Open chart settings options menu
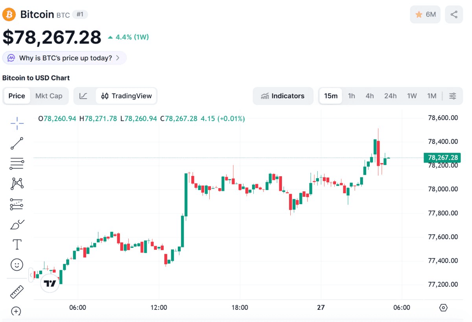Screen dimensions: 472x322 tap(453, 96)
